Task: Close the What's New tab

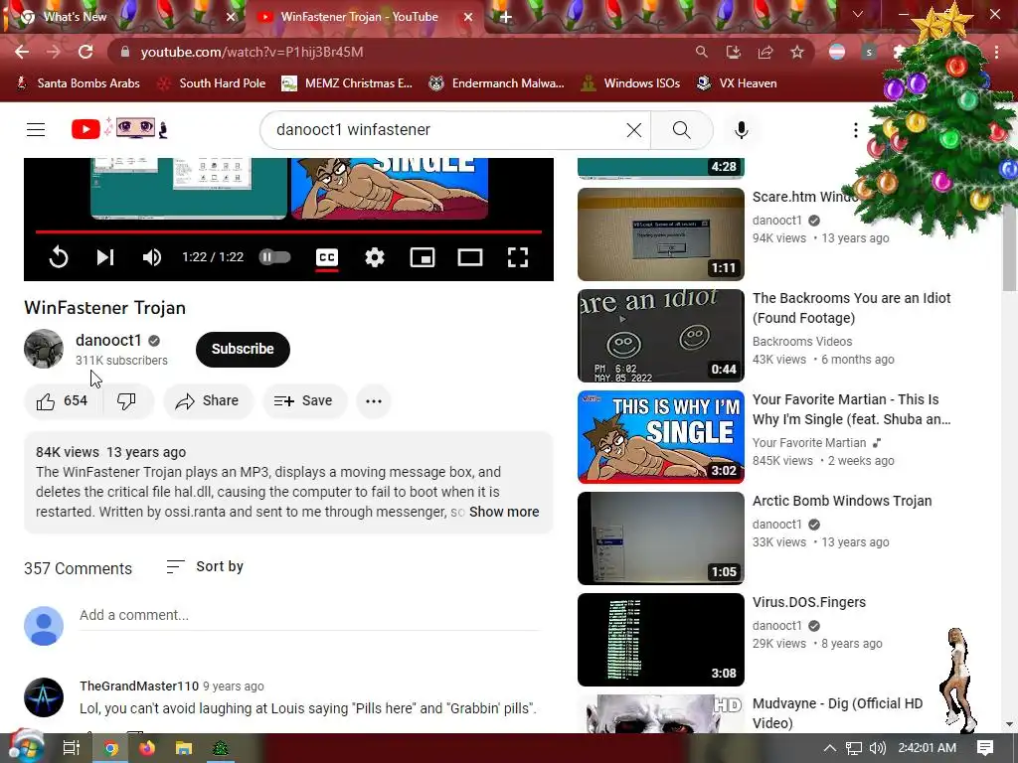Action: tap(231, 17)
